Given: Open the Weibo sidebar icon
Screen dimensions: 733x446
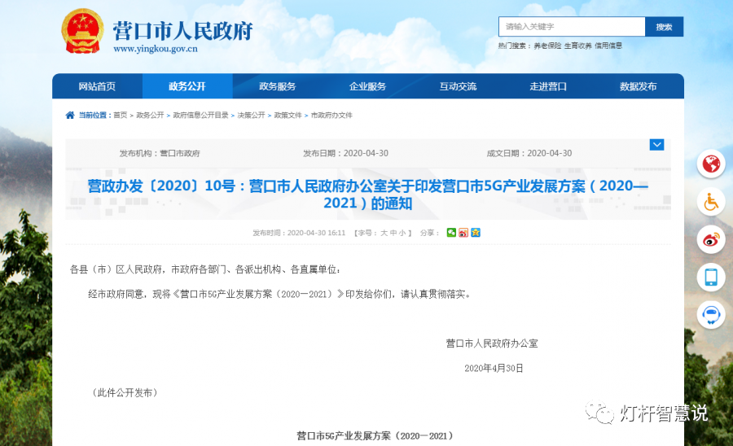Looking at the screenshot, I should 711,239.
